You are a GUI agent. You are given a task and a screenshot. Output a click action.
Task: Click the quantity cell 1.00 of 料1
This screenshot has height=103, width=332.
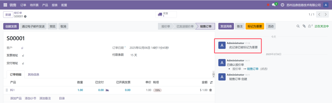[80, 90]
